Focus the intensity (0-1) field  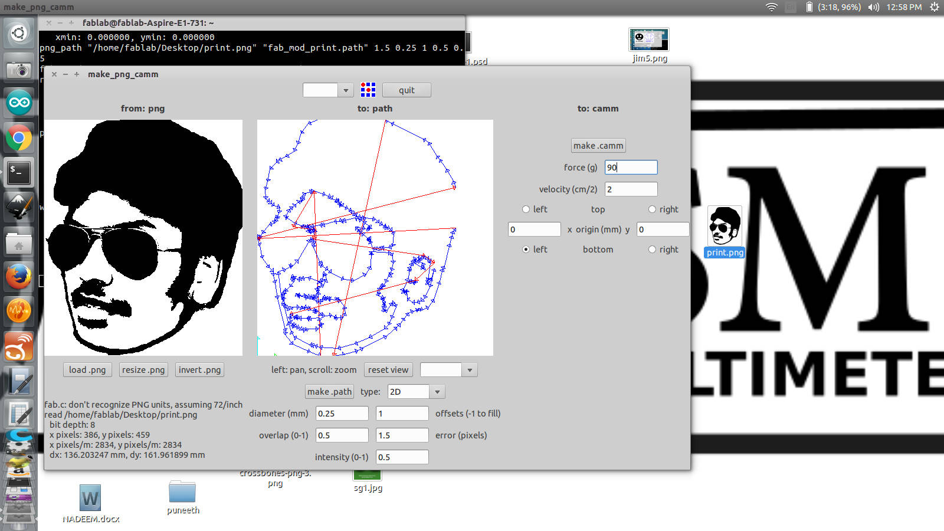tap(402, 457)
